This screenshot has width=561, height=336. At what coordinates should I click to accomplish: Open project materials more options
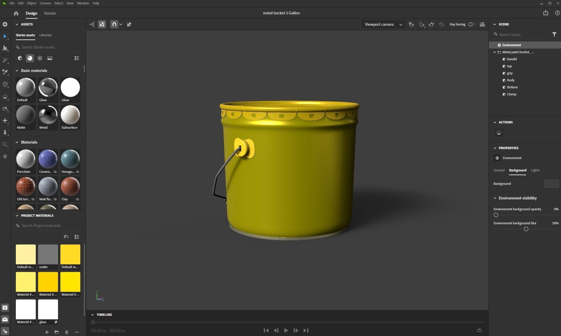(77, 332)
